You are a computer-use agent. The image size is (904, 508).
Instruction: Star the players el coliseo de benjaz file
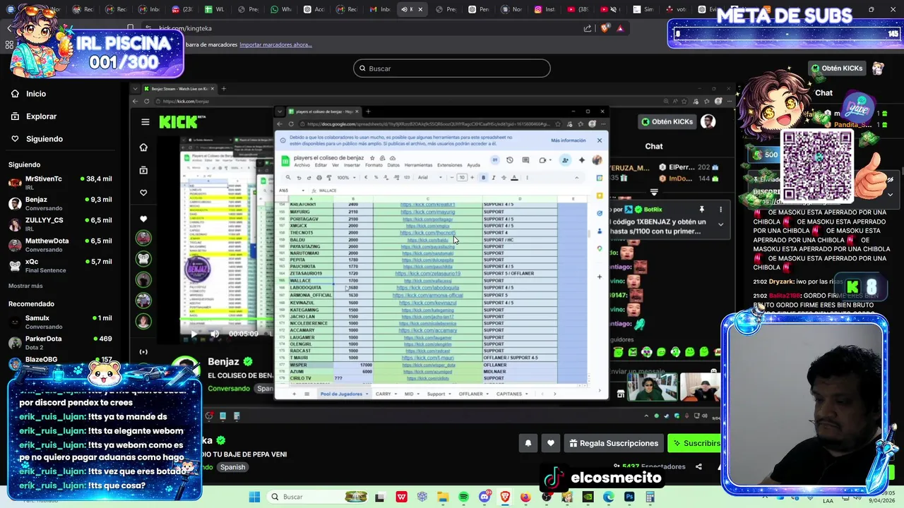pos(372,158)
